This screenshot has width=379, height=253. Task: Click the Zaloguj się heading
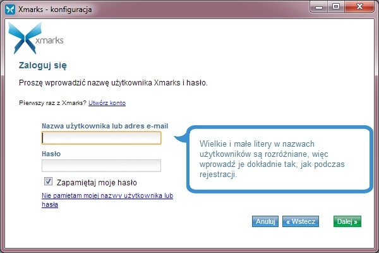[x=42, y=65]
